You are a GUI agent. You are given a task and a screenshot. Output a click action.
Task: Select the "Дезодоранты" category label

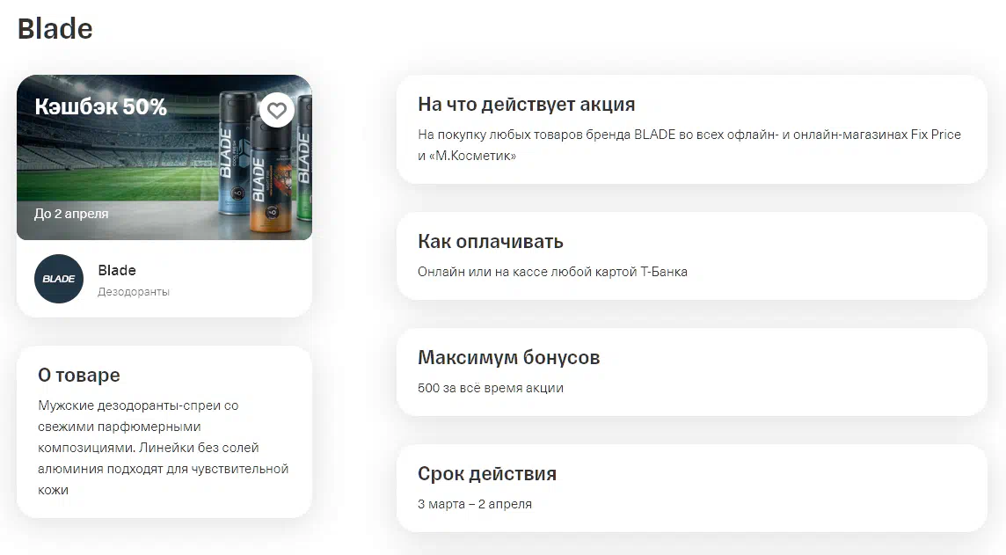(x=134, y=291)
